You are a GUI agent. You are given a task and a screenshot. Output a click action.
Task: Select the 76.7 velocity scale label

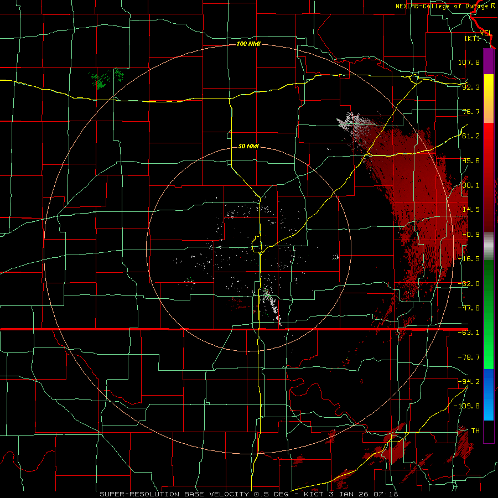(471, 111)
